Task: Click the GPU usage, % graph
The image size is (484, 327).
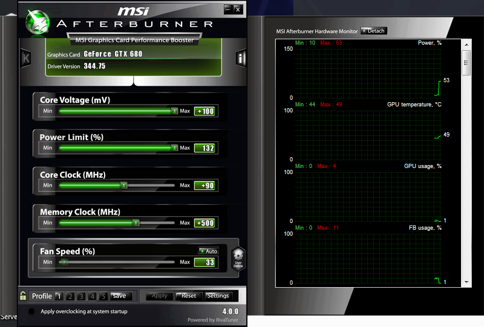Action: click(x=368, y=197)
